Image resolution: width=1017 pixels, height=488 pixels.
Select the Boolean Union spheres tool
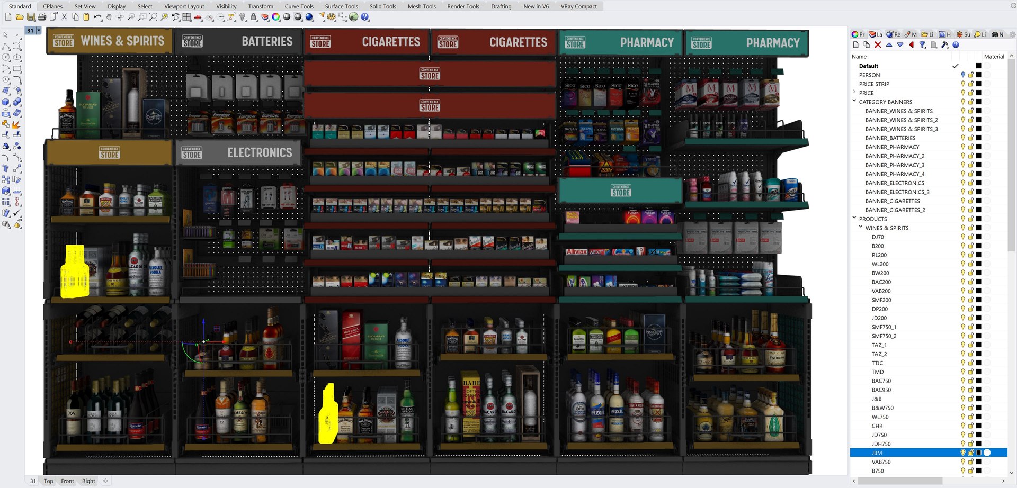17,102
